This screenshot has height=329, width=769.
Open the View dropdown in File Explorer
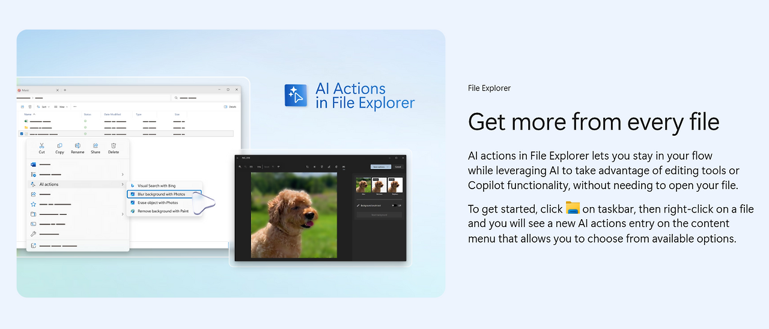coord(61,107)
